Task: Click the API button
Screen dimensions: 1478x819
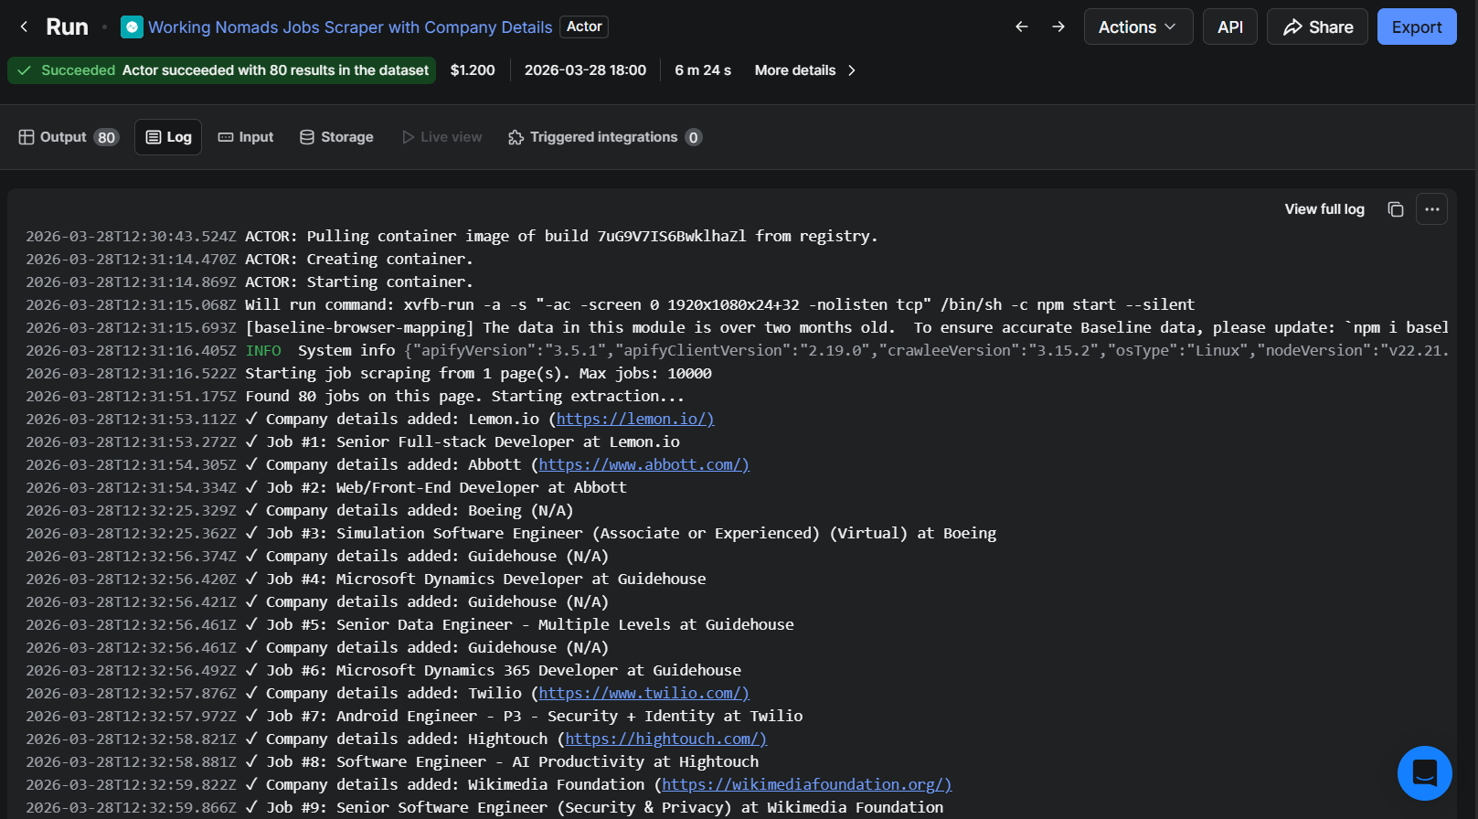Action: click(x=1230, y=27)
